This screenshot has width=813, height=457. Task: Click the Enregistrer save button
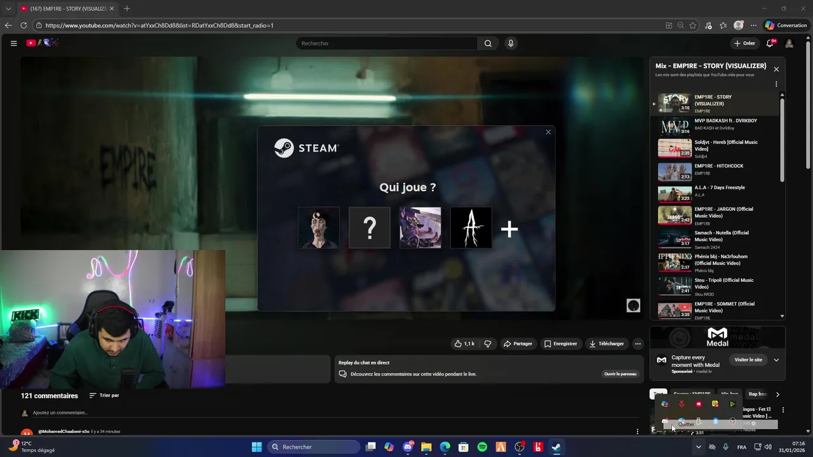(561, 343)
